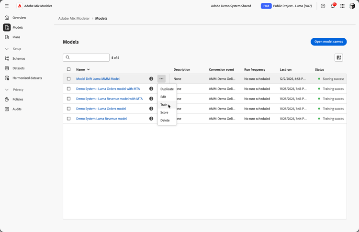Click Description None in first row
This screenshot has height=232, width=359.
(x=178, y=79)
